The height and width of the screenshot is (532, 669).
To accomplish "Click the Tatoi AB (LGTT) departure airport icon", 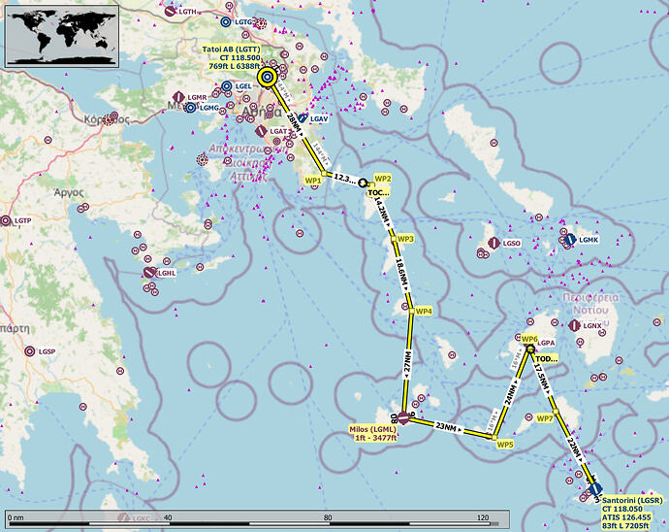I will pos(267,78).
